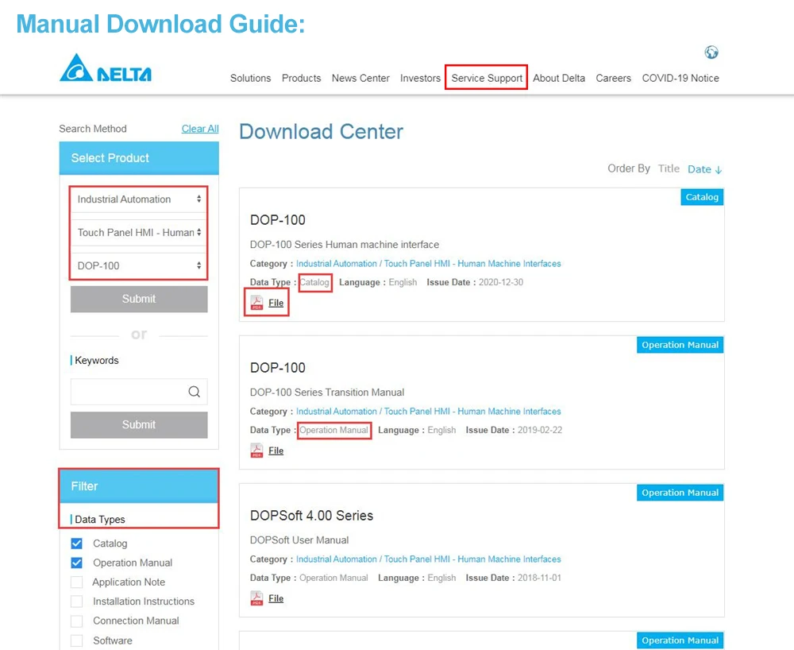794x650 pixels.
Task: Open the Solutions menu
Action: 250,78
